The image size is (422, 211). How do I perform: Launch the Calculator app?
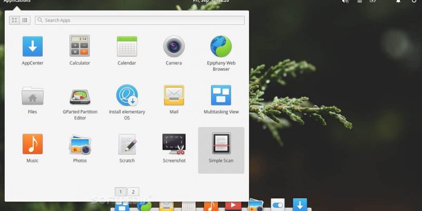80,46
